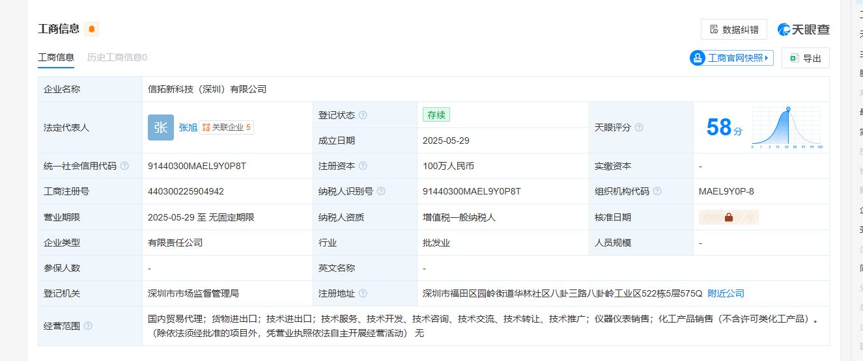Click the help icon next to 天眼评分
Image resolution: width=863 pixels, height=361 pixels.
639,127
